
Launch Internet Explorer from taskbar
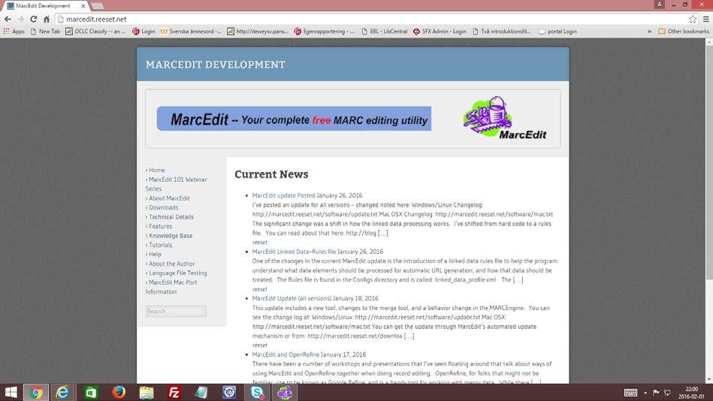pos(63,392)
